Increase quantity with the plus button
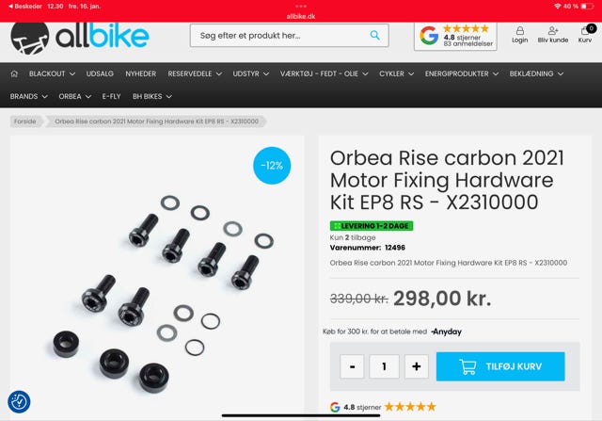The width and height of the screenshot is (602, 421). click(417, 366)
